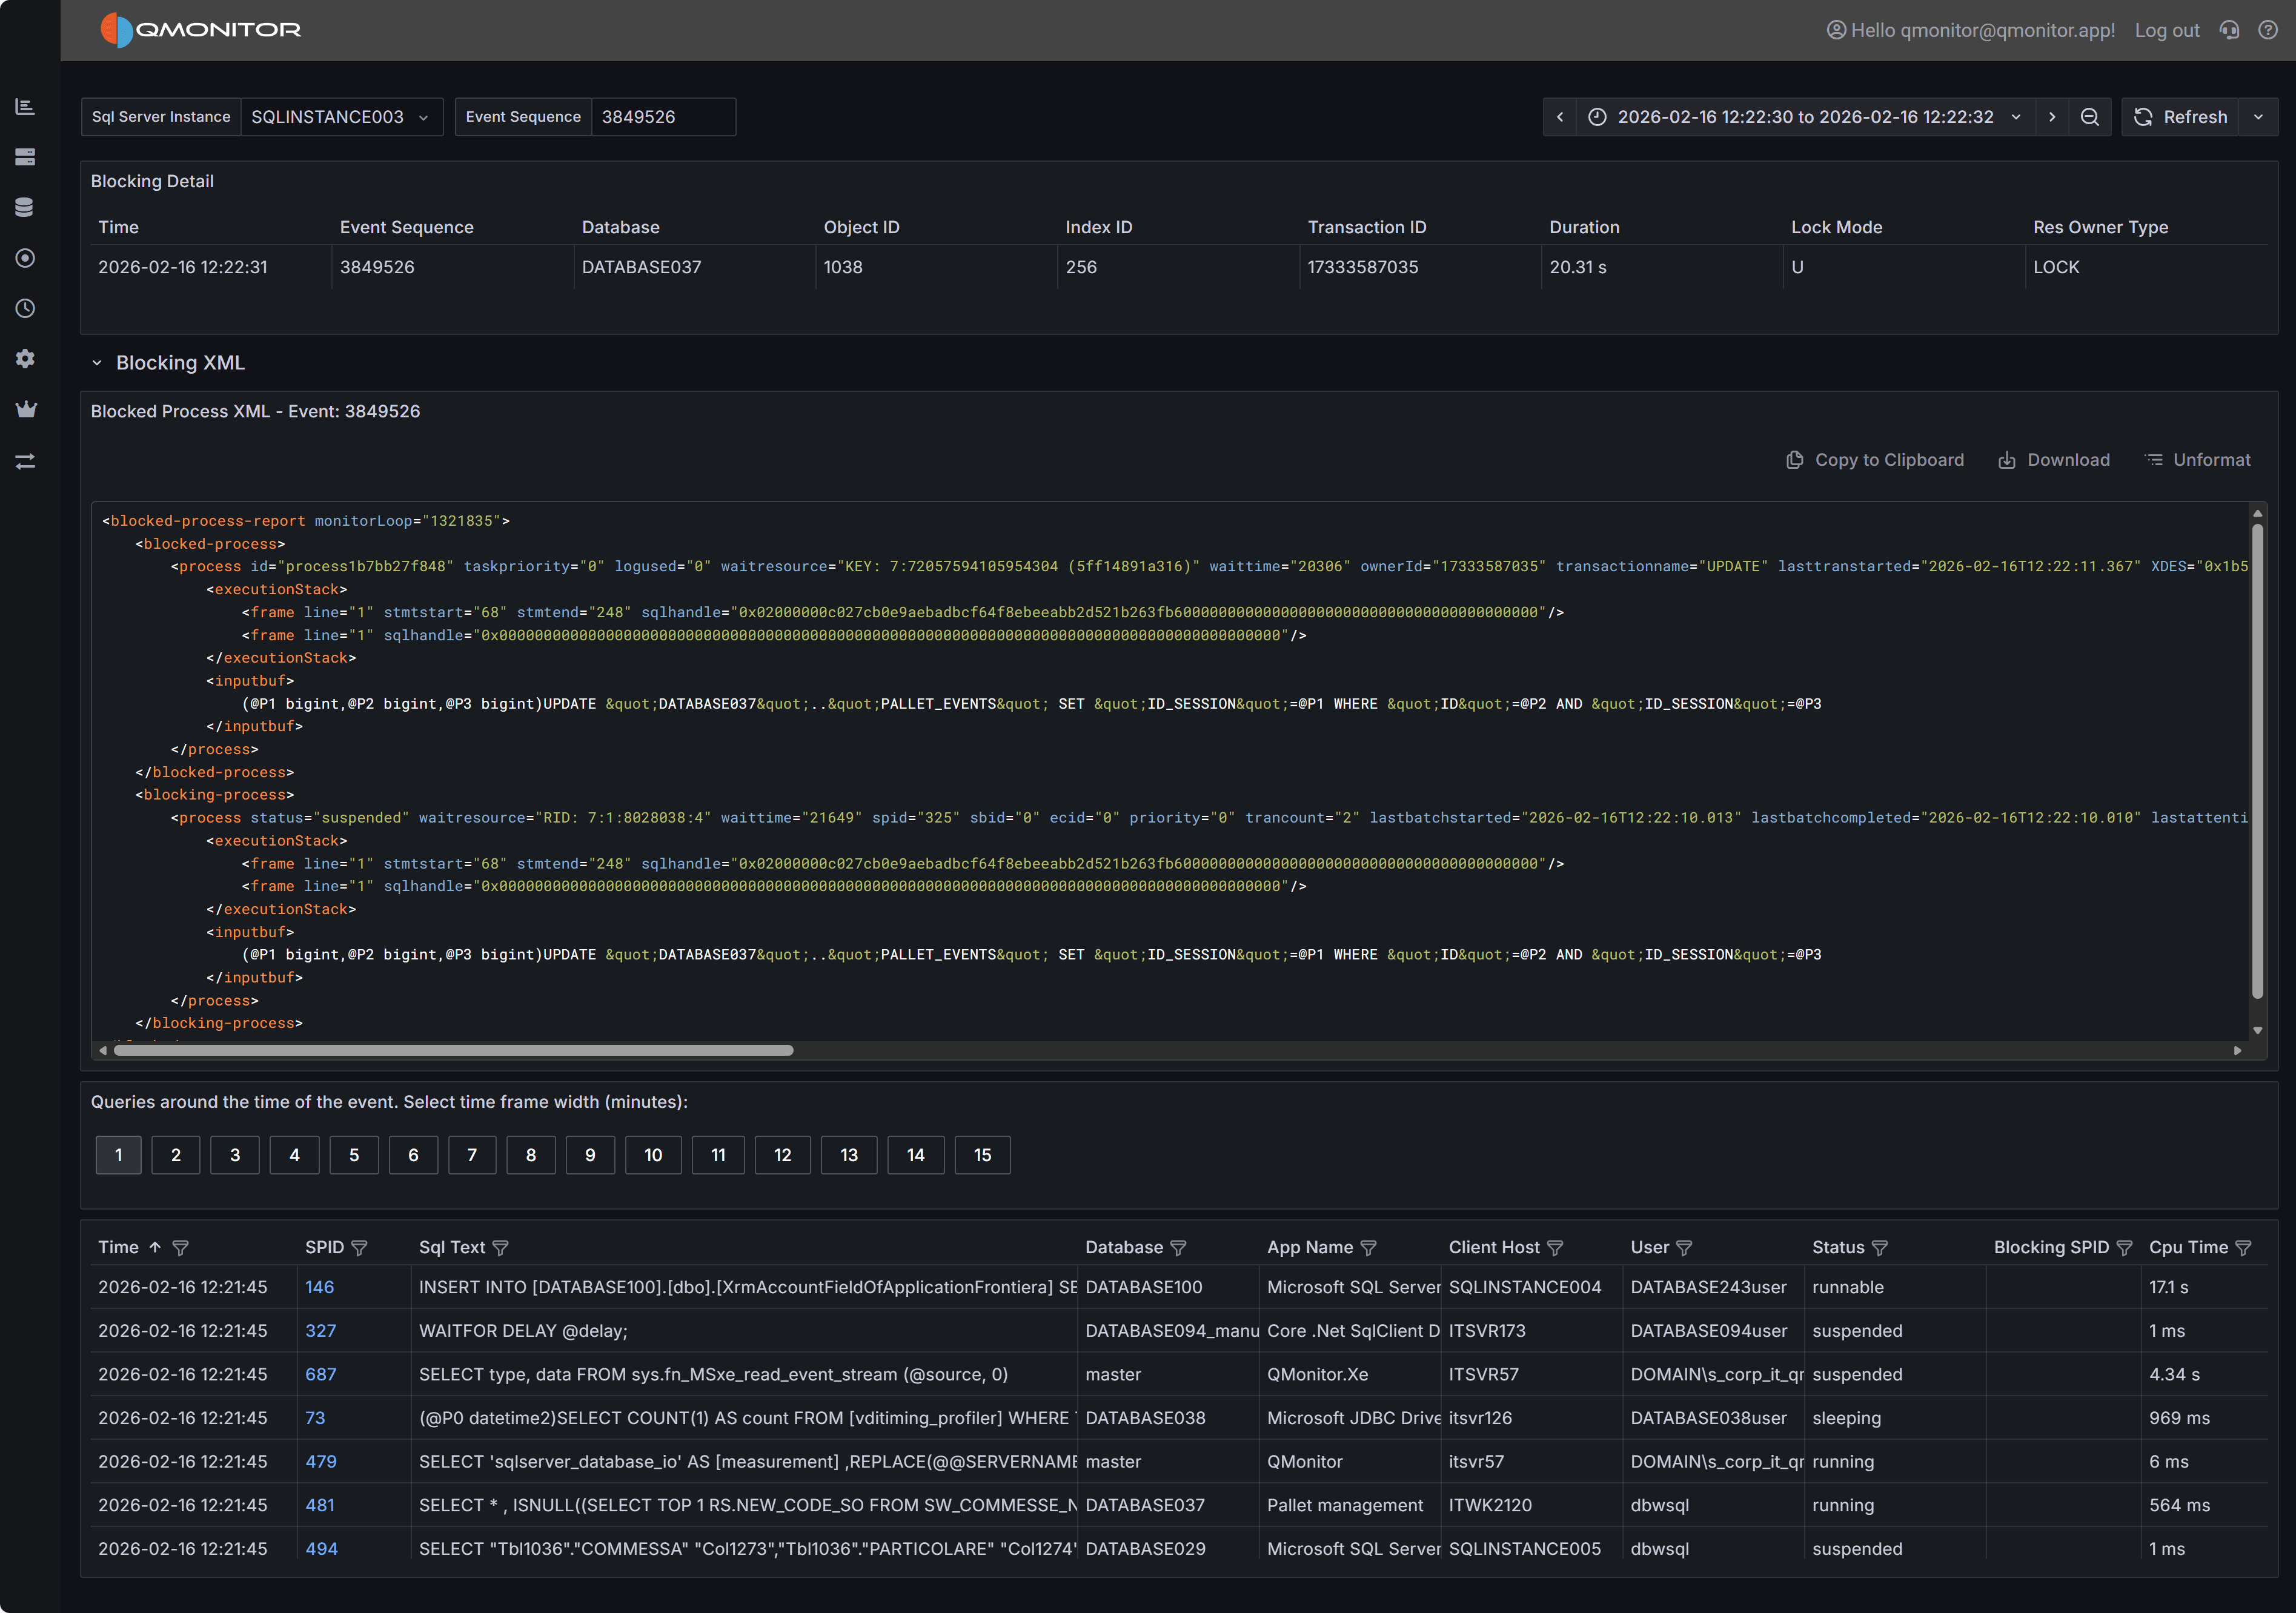Click the horizontal XML scrollbar

[x=453, y=1050]
